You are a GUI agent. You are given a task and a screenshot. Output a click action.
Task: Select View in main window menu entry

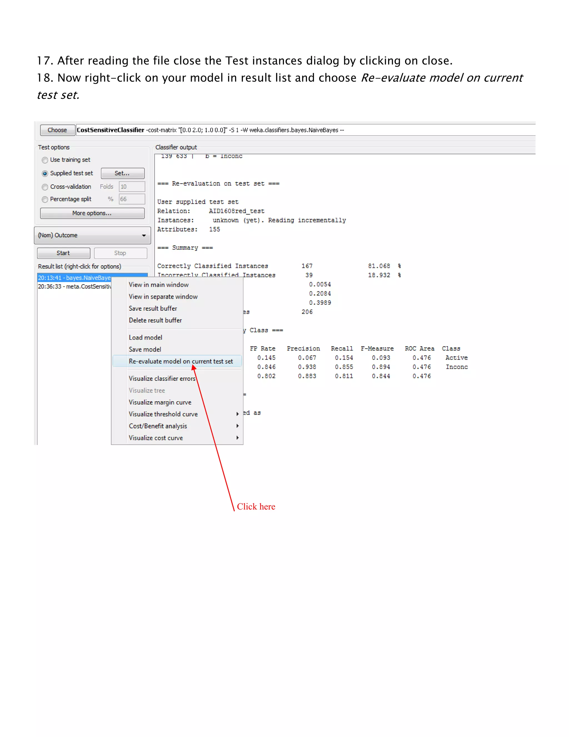159,285
